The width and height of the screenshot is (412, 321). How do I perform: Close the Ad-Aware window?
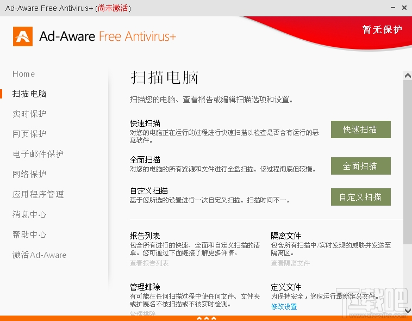click(x=404, y=8)
